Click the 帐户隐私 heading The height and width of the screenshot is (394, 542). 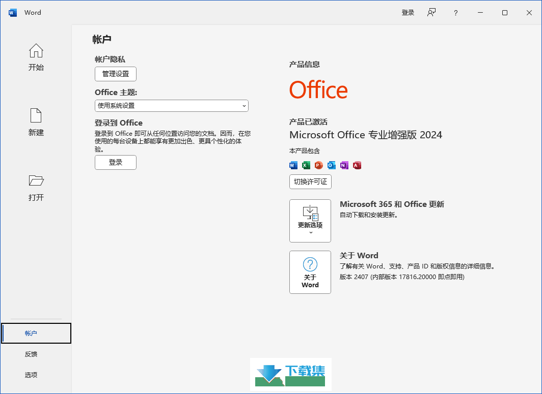point(110,59)
